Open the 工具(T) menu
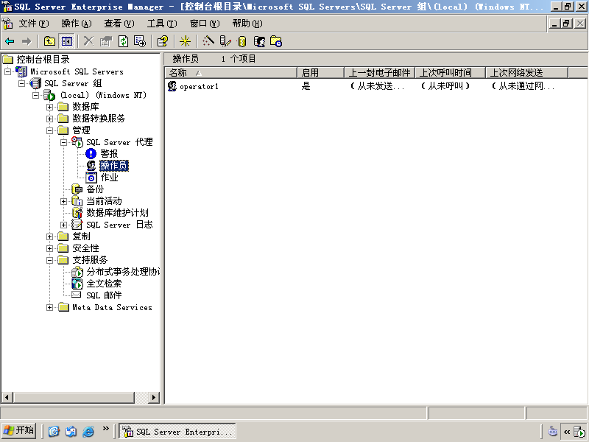The image size is (589, 442). click(x=162, y=24)
